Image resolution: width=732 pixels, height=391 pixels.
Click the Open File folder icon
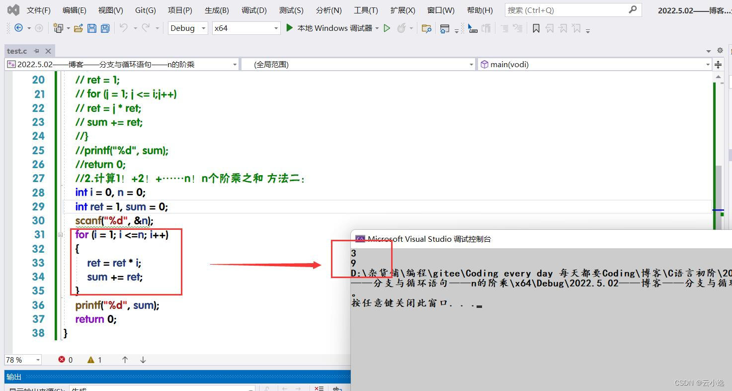(x=78, y=28)
